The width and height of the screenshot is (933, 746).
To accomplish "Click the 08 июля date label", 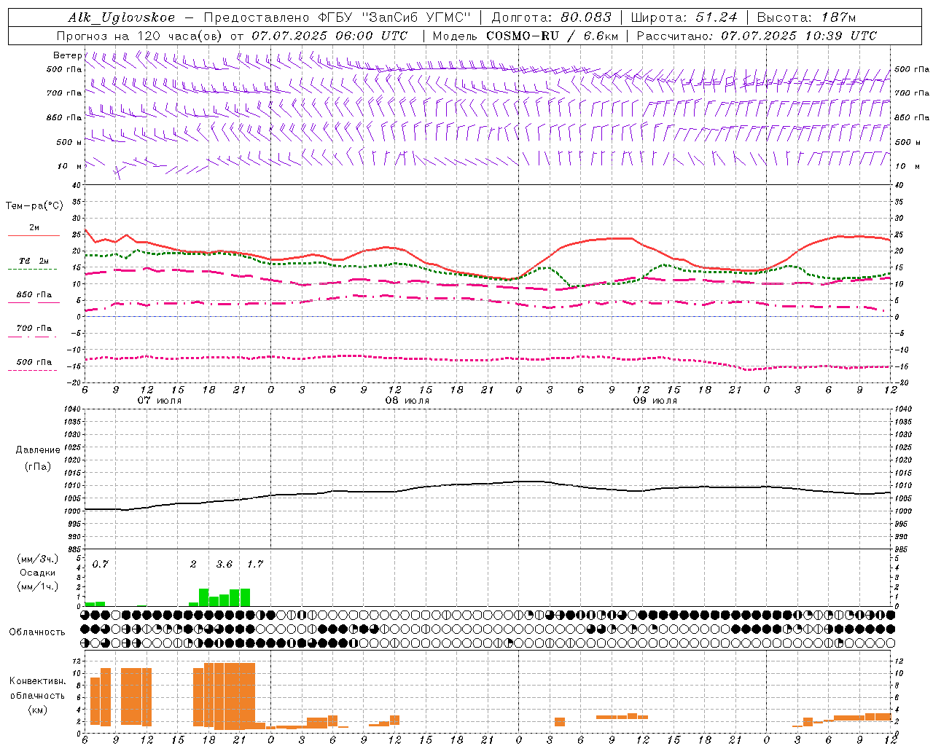I will click(x=407, y=401).
